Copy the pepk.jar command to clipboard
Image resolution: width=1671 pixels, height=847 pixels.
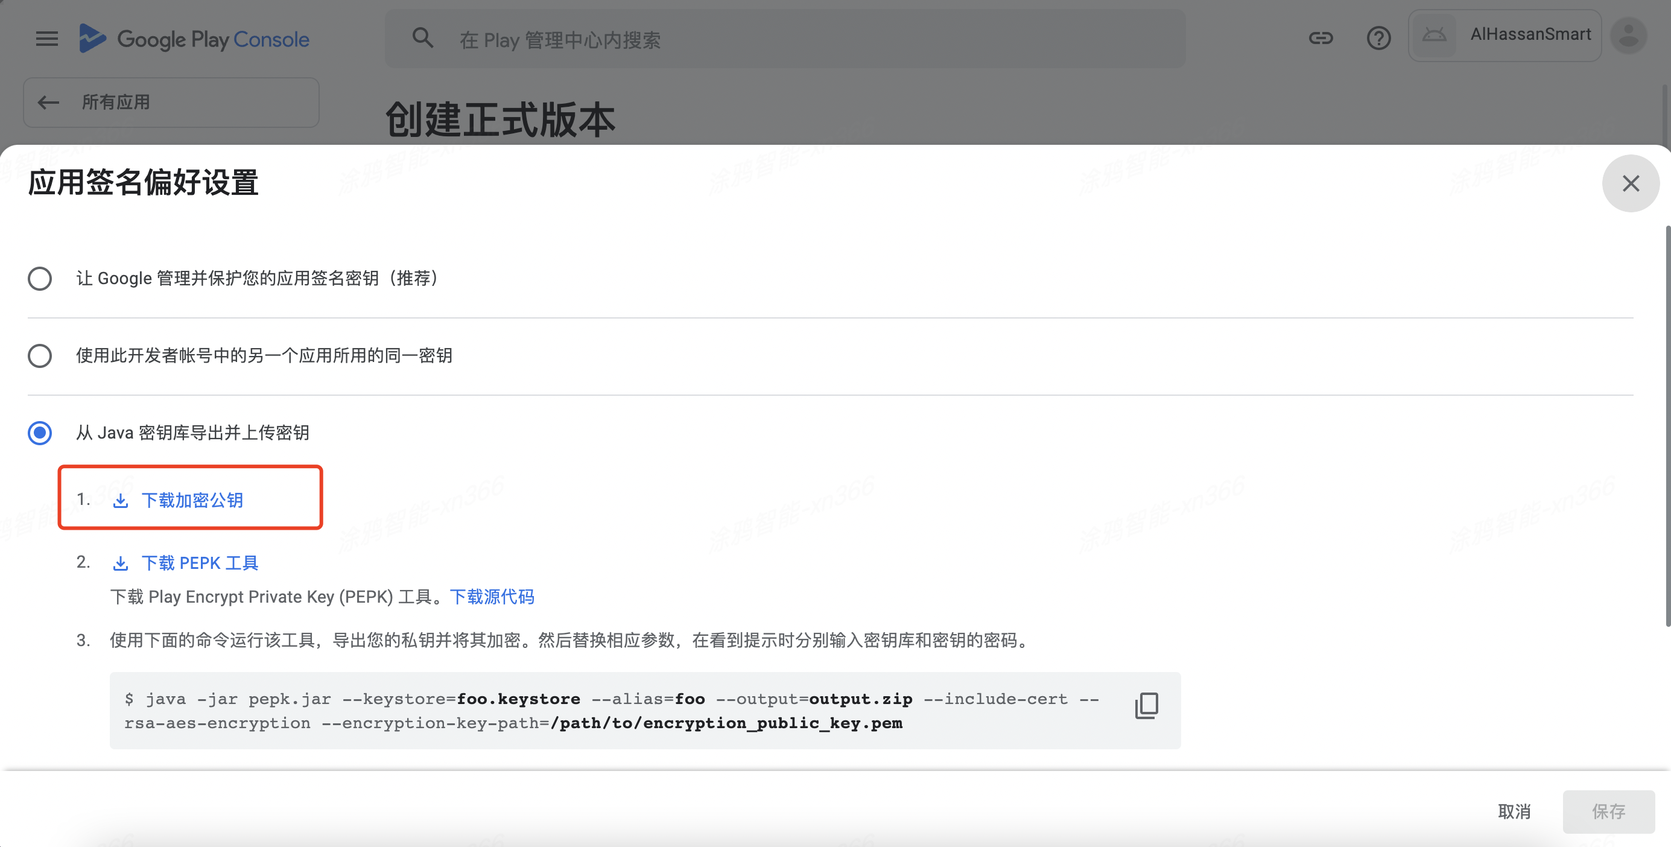(x=1146, y=706)
